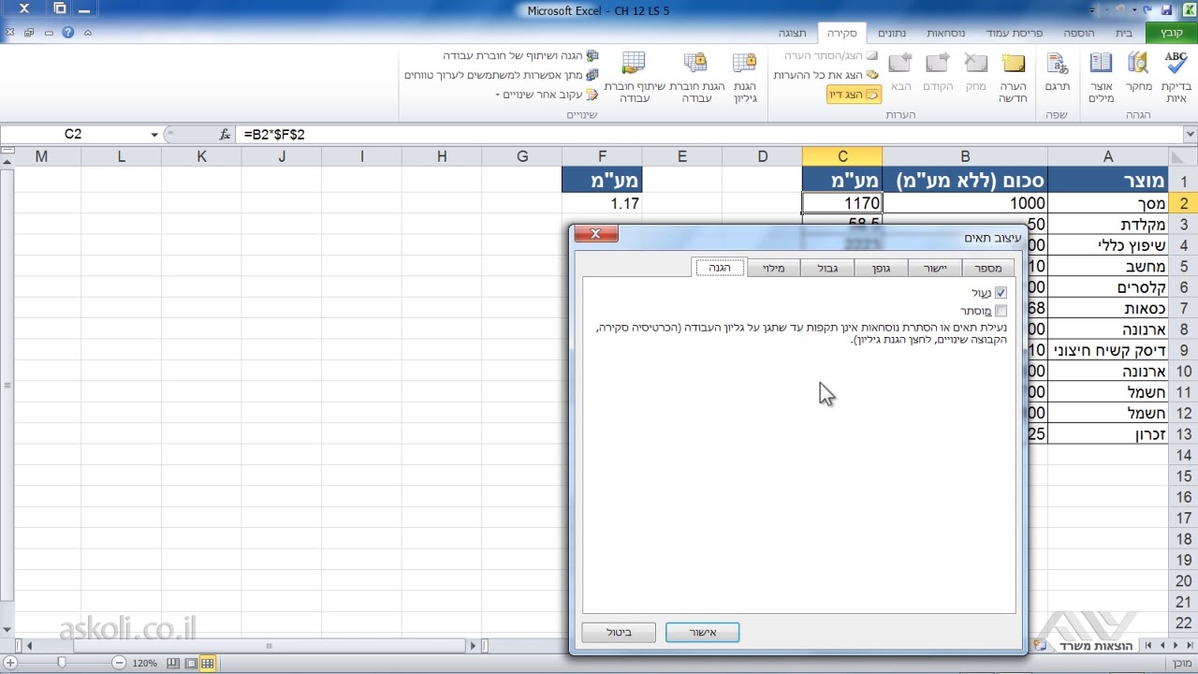
Task: Expand Track Changes (עקוב אחר שינויים) dropdown
Action: pyautogui.click(x=547, y=95)
